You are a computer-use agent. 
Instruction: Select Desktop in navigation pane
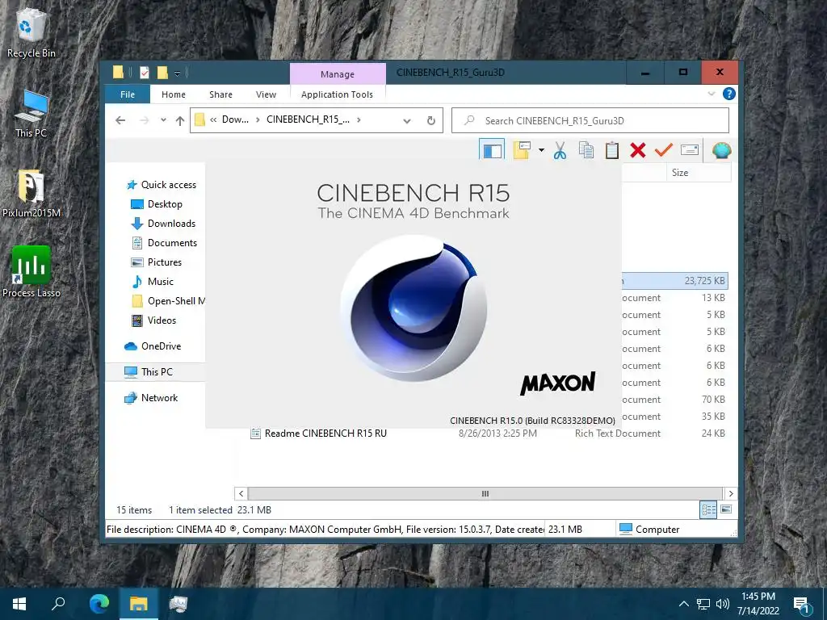157,204
